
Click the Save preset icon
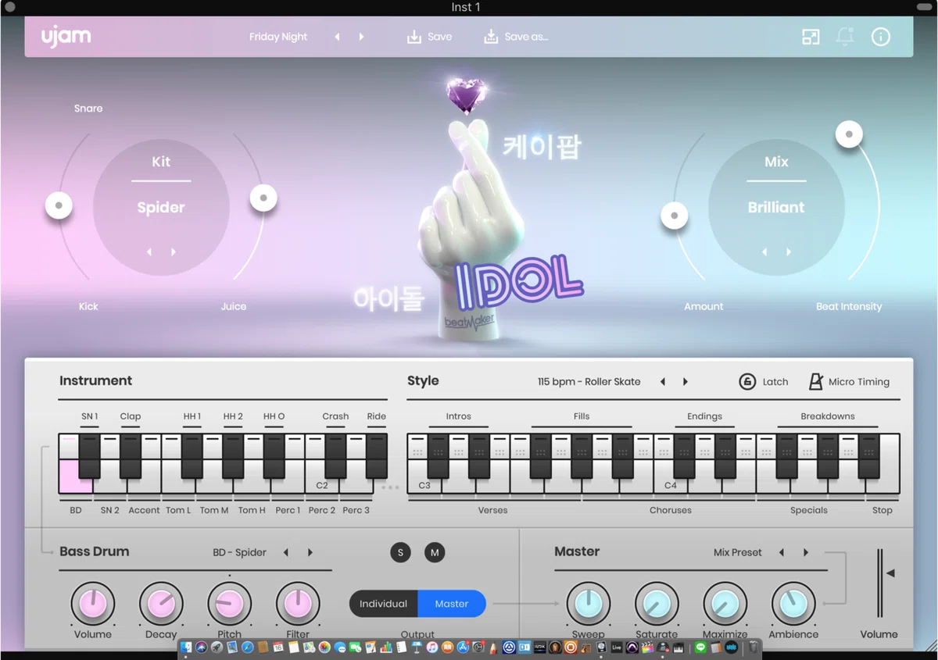point(414,37)
